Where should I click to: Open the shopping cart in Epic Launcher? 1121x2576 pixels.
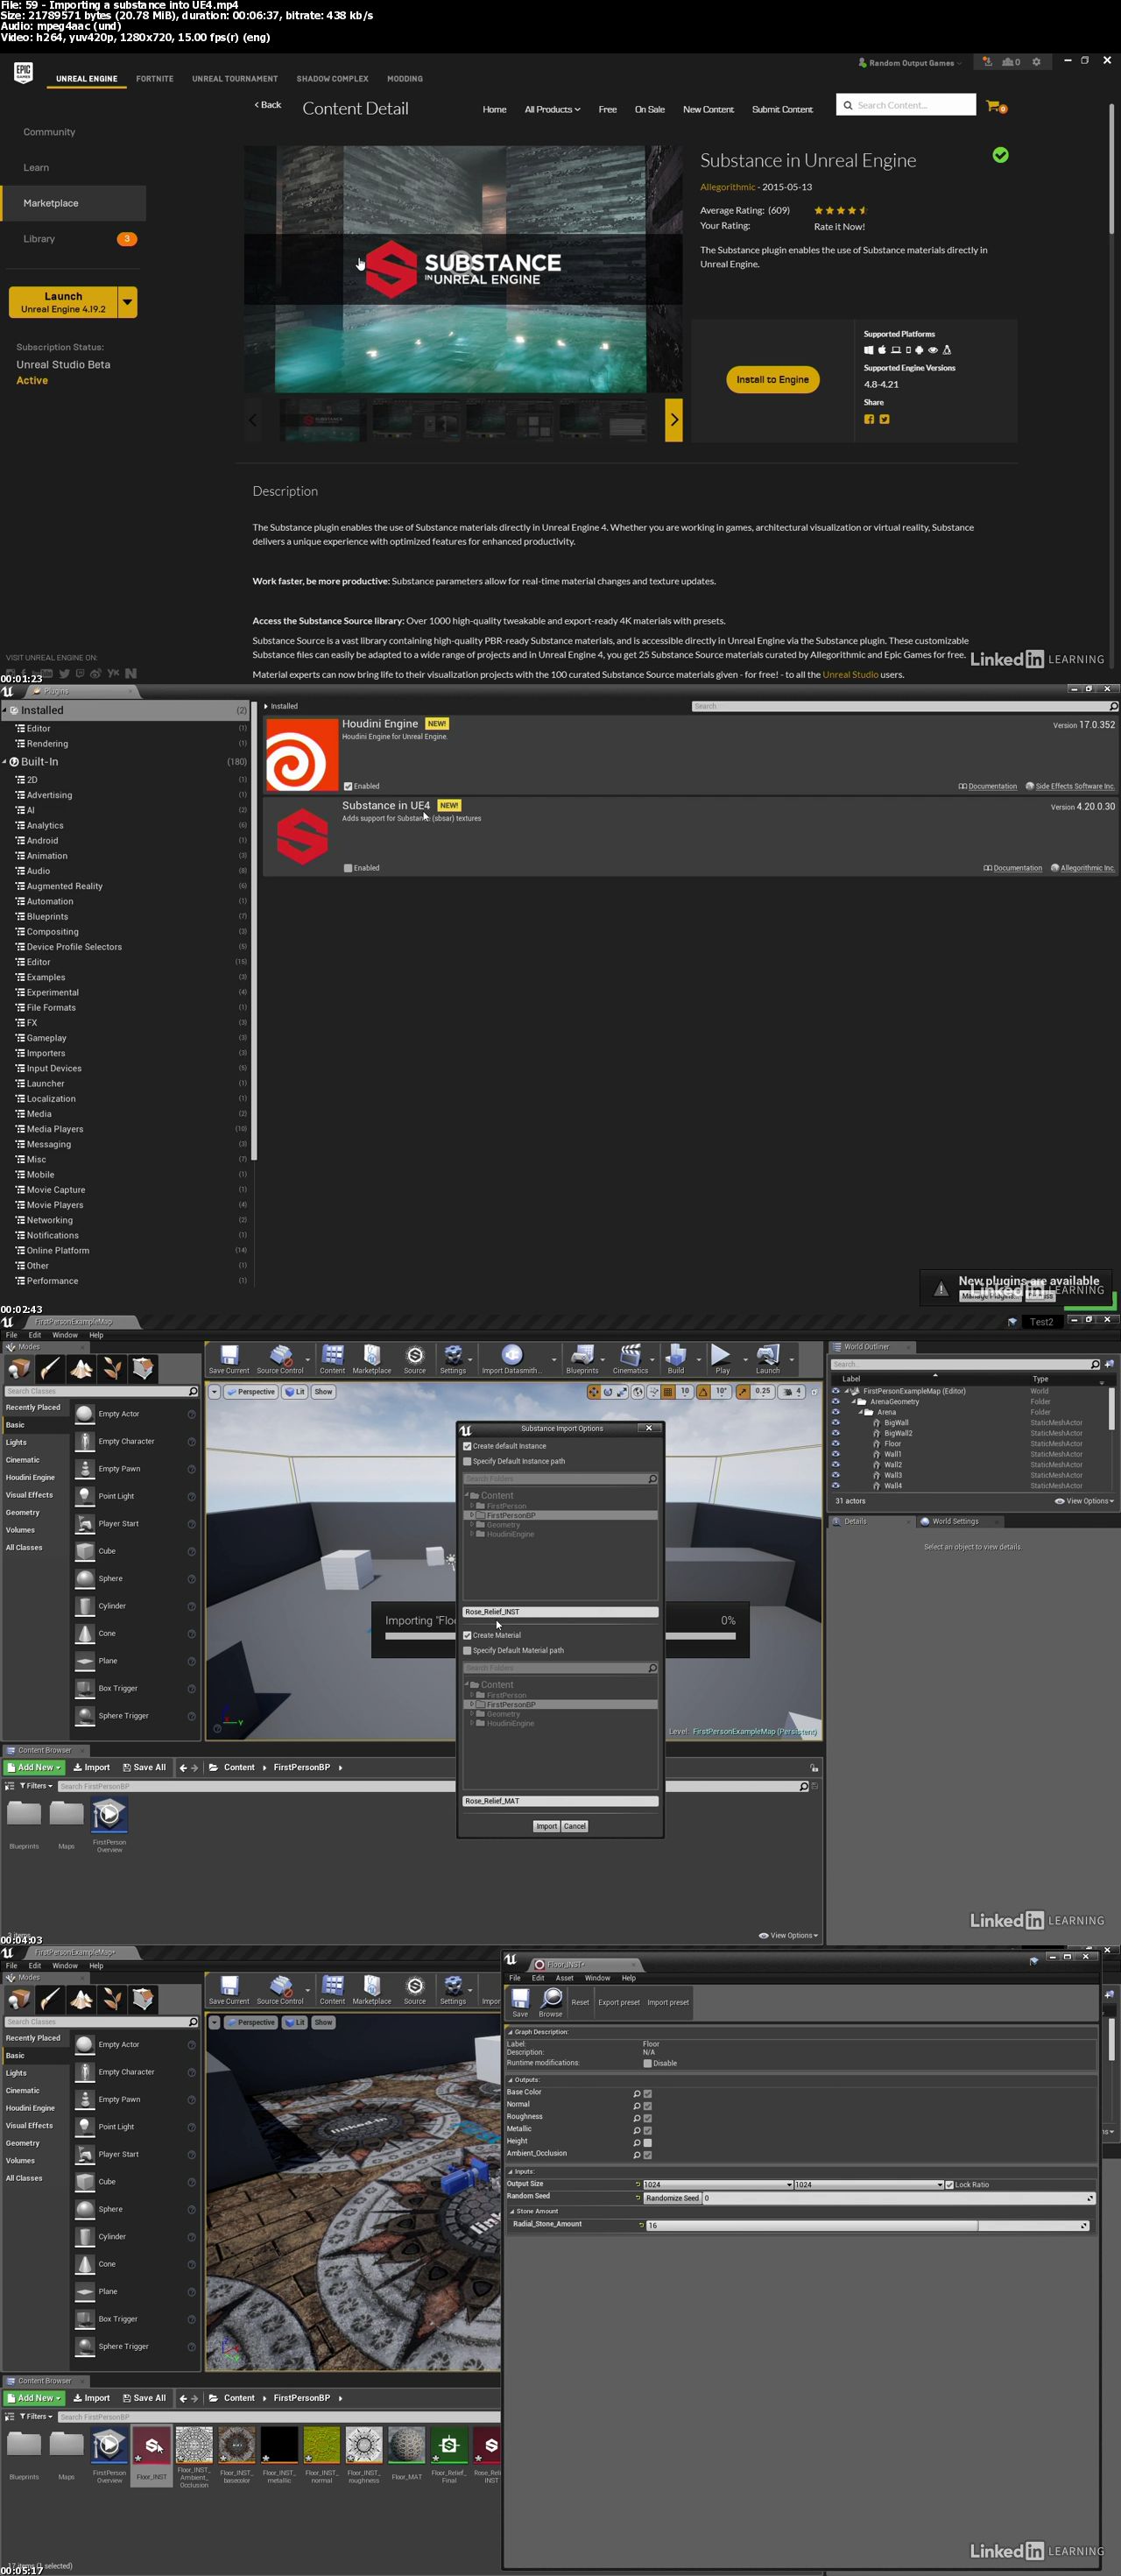point(995,106)
